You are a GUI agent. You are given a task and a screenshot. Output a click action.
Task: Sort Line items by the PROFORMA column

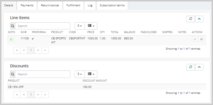pyautogui.click(x=39, y=32)
